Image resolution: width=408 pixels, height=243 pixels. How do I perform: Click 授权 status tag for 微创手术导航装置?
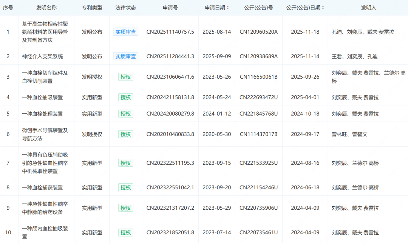pyautogui.click(x=125, y=134)
